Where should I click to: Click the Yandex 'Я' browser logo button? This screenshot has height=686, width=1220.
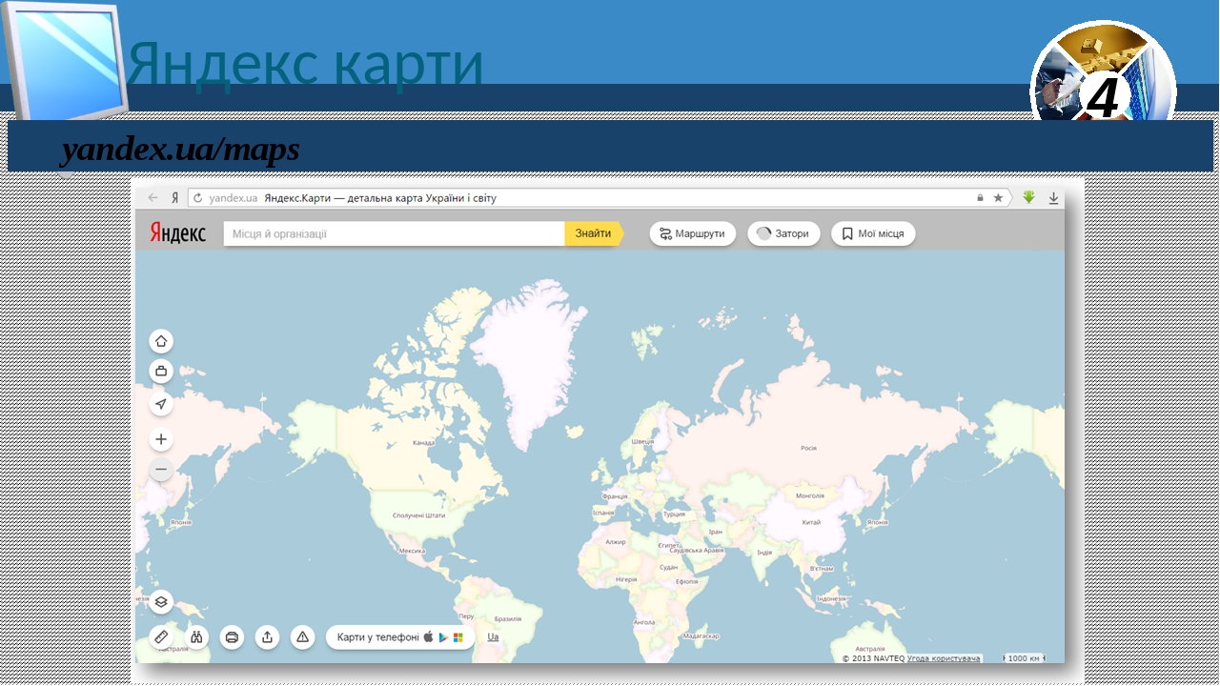coord(175,198)
